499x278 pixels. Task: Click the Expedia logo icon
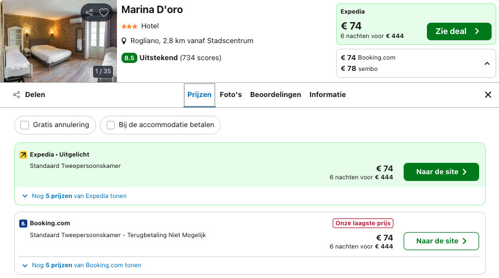coord(23,155)
